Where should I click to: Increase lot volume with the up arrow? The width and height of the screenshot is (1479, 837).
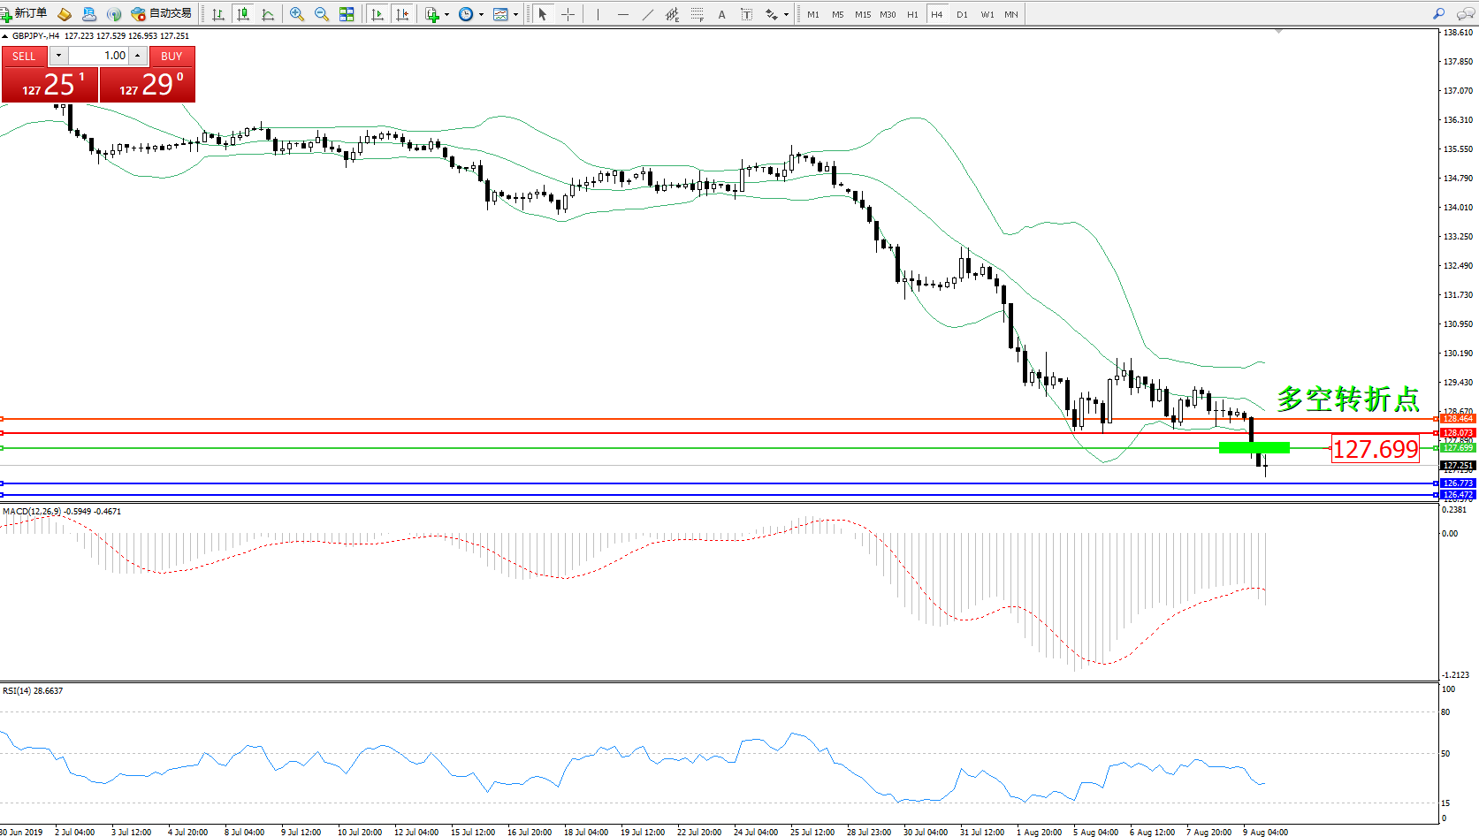click(x=138, y=56)
